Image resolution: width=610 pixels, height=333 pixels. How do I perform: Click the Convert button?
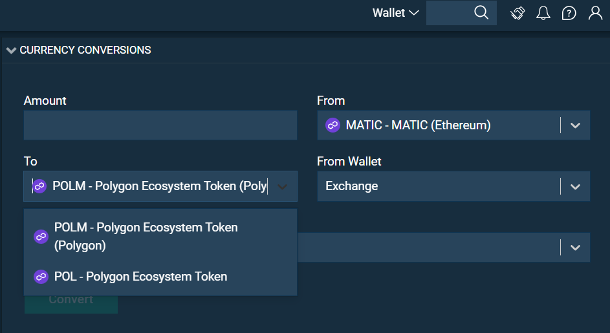(x=71, y=305)
